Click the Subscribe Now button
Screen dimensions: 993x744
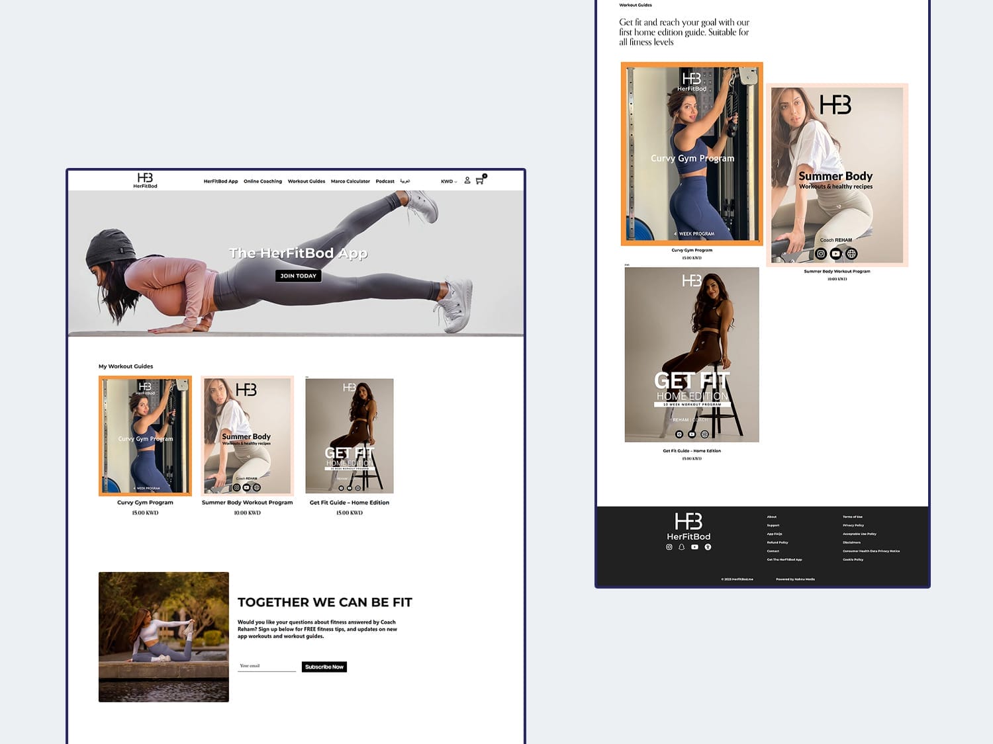[x=324, y=667]
